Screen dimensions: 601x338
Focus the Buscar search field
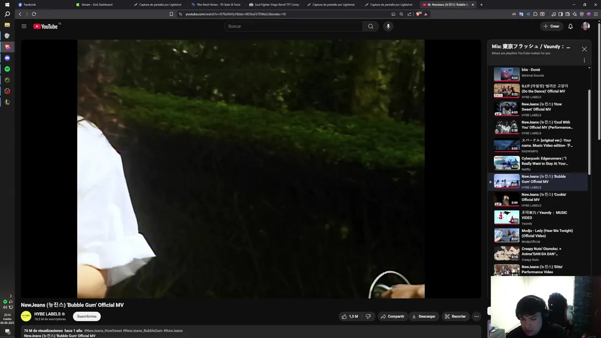[x=293, y=26]
